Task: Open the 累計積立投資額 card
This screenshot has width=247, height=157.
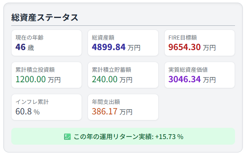Action: click(47, 75)
